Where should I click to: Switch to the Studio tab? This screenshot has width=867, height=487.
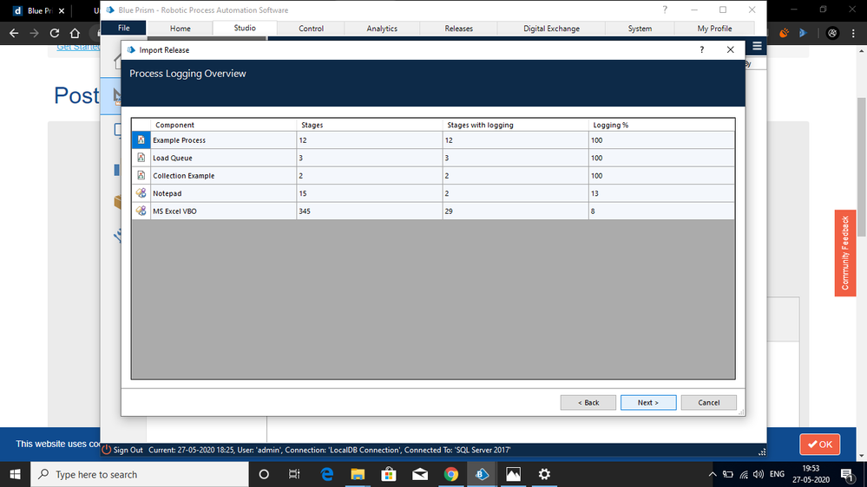click(x=245, y=28)
